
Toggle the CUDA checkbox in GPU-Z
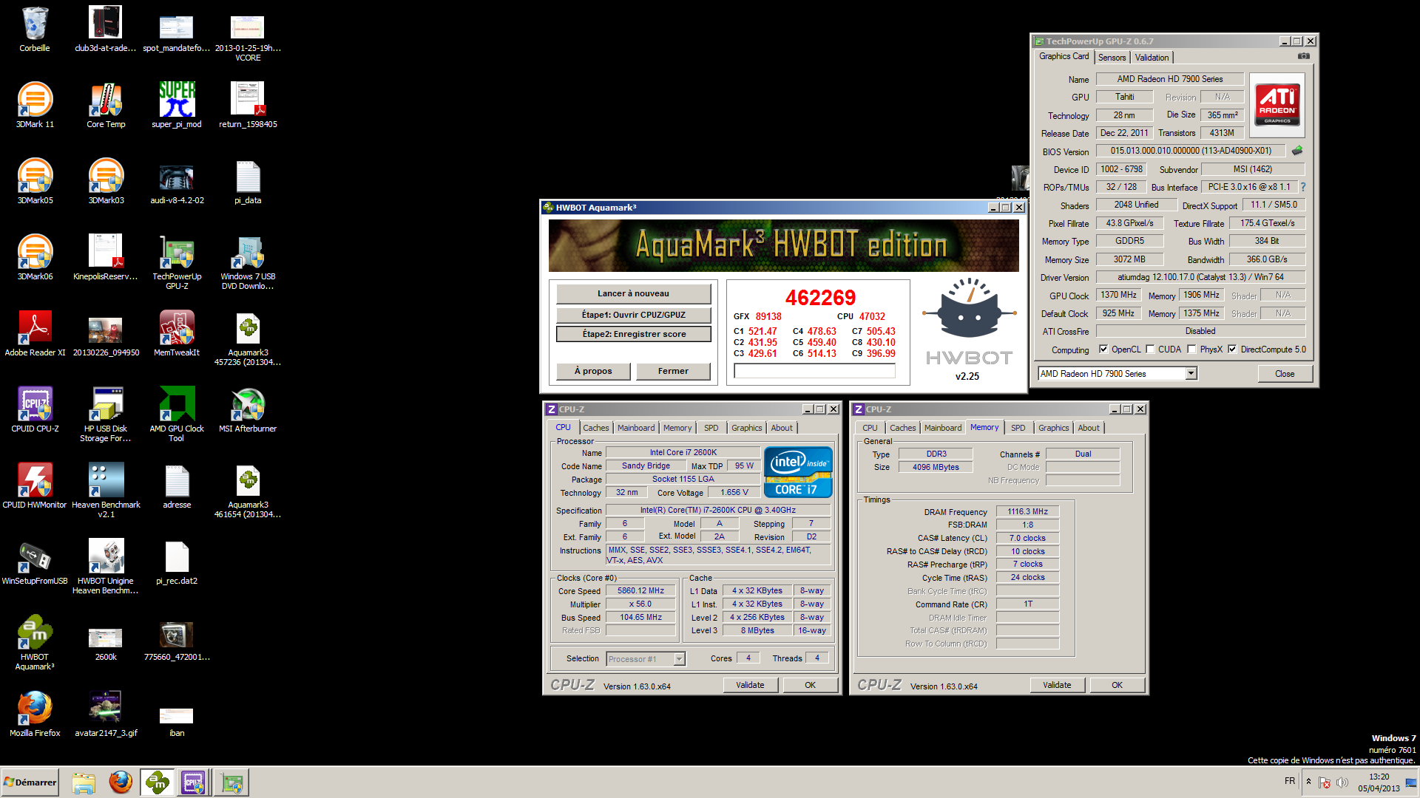pos(1150,349)
